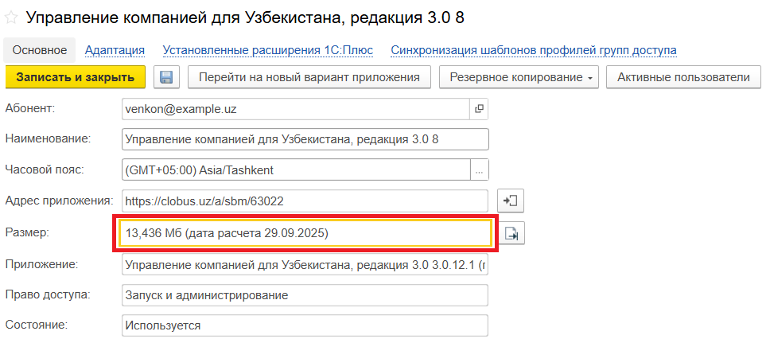The image size is (770, 339).
Task: Click into the Абонент email field
Action: click(x=294, y=108)
